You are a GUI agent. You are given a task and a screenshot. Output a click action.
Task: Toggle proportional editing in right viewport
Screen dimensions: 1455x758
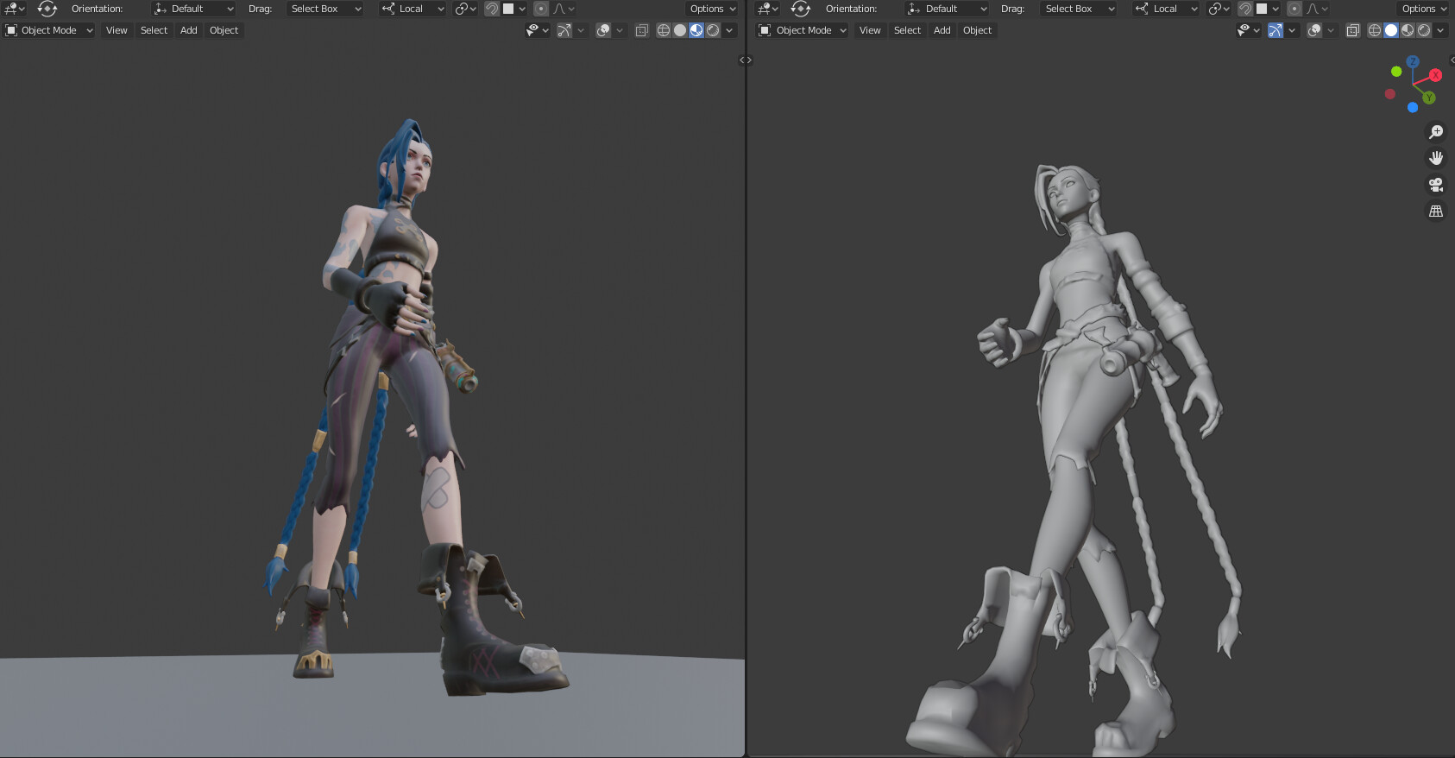click(x=1294, y=9)
